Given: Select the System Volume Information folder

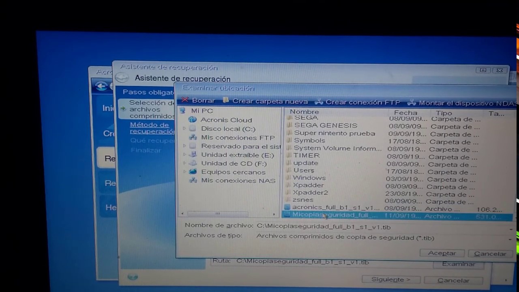Looking at the screenshot, I should tap(337, 148).
